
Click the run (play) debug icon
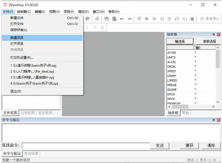point(147,19)
